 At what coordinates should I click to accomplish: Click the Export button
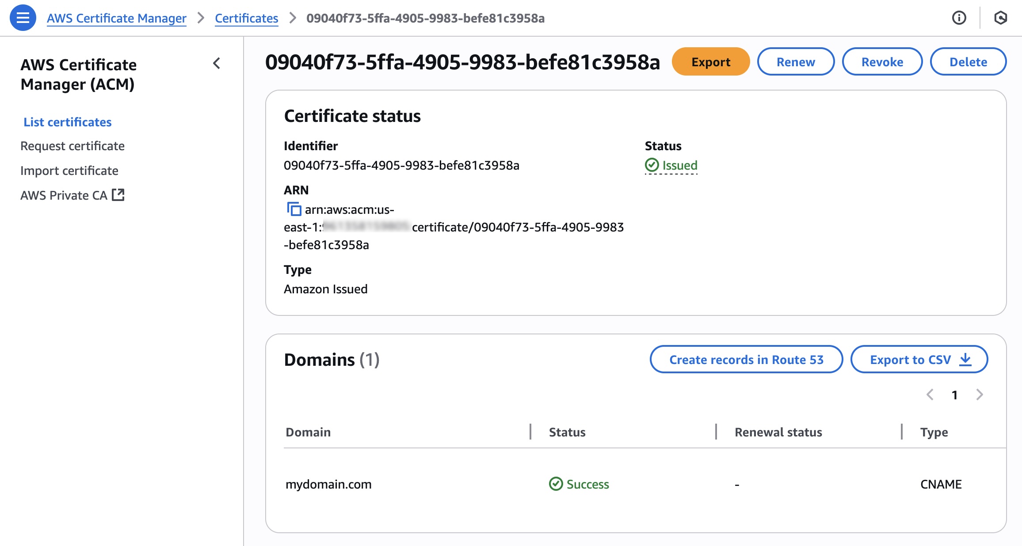[711, 62]
